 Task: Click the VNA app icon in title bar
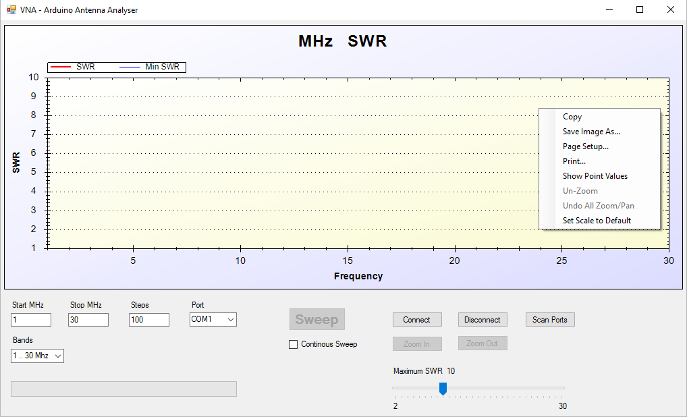click(x=11, y=9)
